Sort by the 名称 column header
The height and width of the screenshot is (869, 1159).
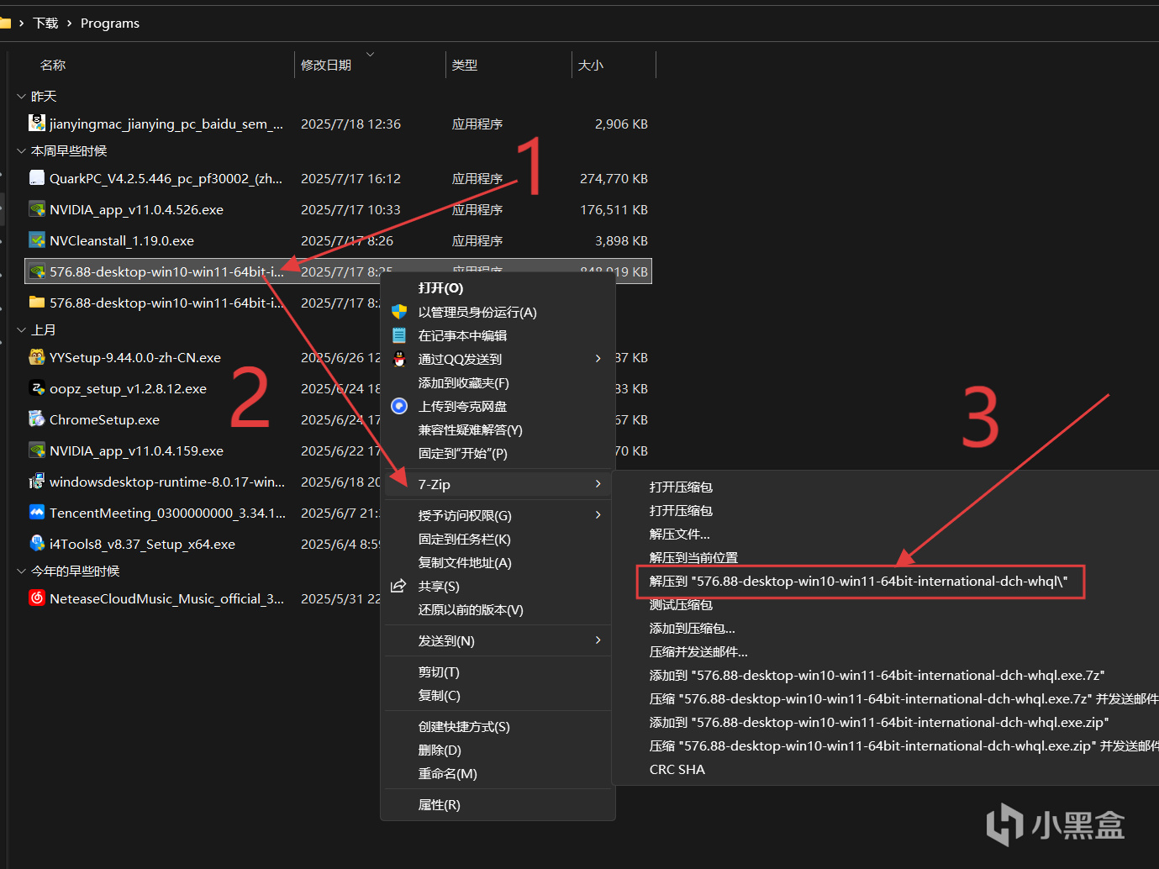[x=52, y=65]
